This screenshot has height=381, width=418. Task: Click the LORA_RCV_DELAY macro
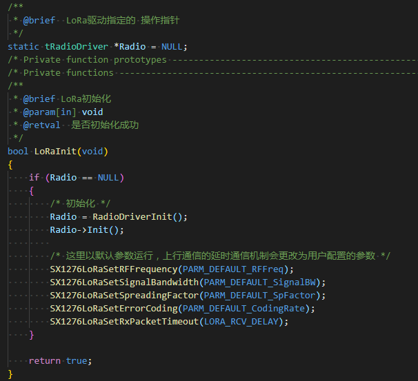click(x=241, y=321)
